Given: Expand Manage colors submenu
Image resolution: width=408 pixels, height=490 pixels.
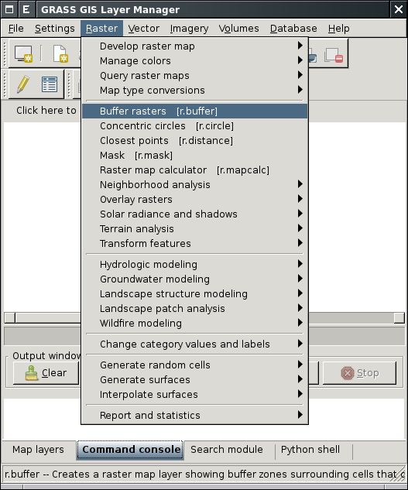Looking at the screenshot, I should (194, 61).
